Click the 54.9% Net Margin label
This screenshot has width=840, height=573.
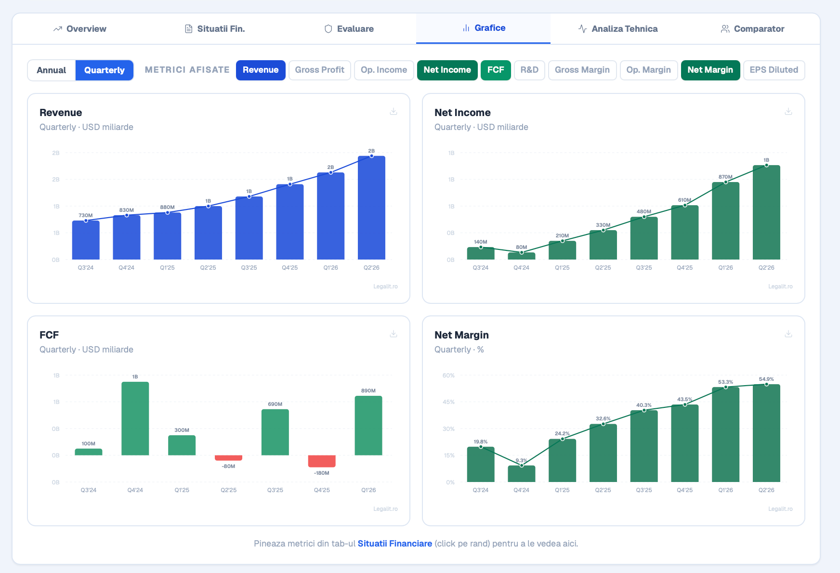click(766, 379)
